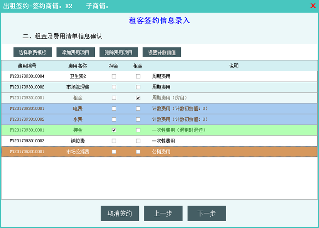Go back with the 上一步 button

[163, 213]
